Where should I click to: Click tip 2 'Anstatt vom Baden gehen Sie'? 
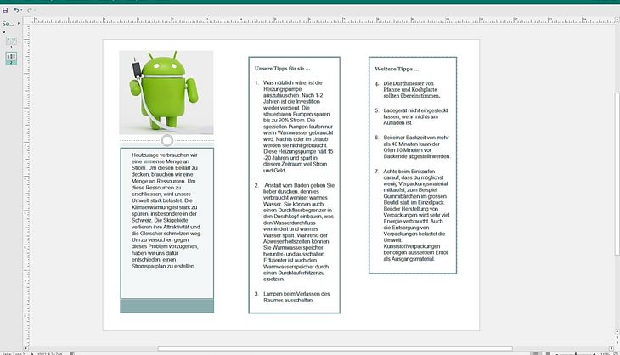[x=295, y=232]
